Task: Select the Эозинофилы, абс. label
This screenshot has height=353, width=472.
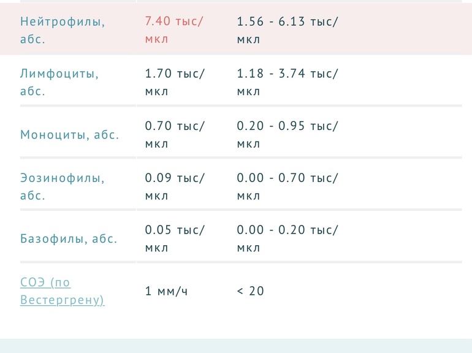Action: (x=62, y=187)
